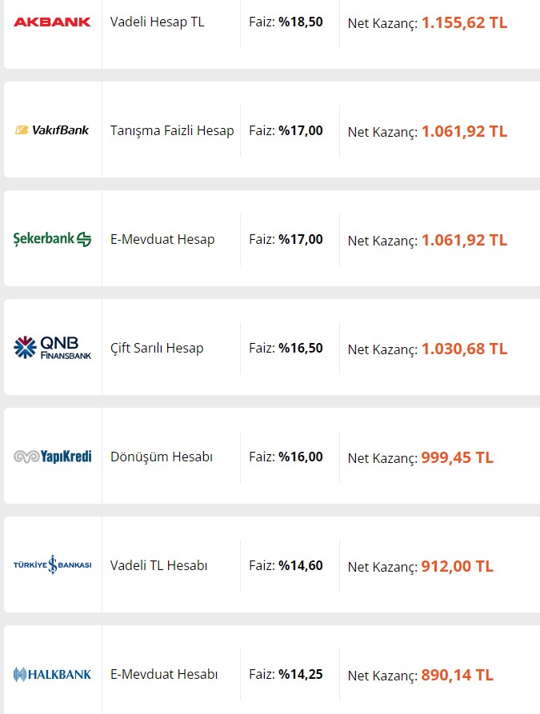Click QNB net kazanç 1.030,68 TL
The image size is (540, 714).
click(x=464, y=349)
